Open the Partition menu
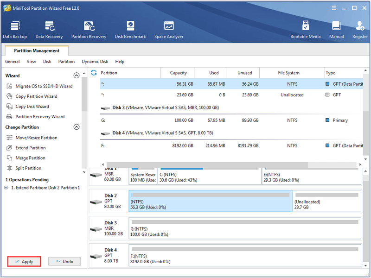 click(66, 62)
